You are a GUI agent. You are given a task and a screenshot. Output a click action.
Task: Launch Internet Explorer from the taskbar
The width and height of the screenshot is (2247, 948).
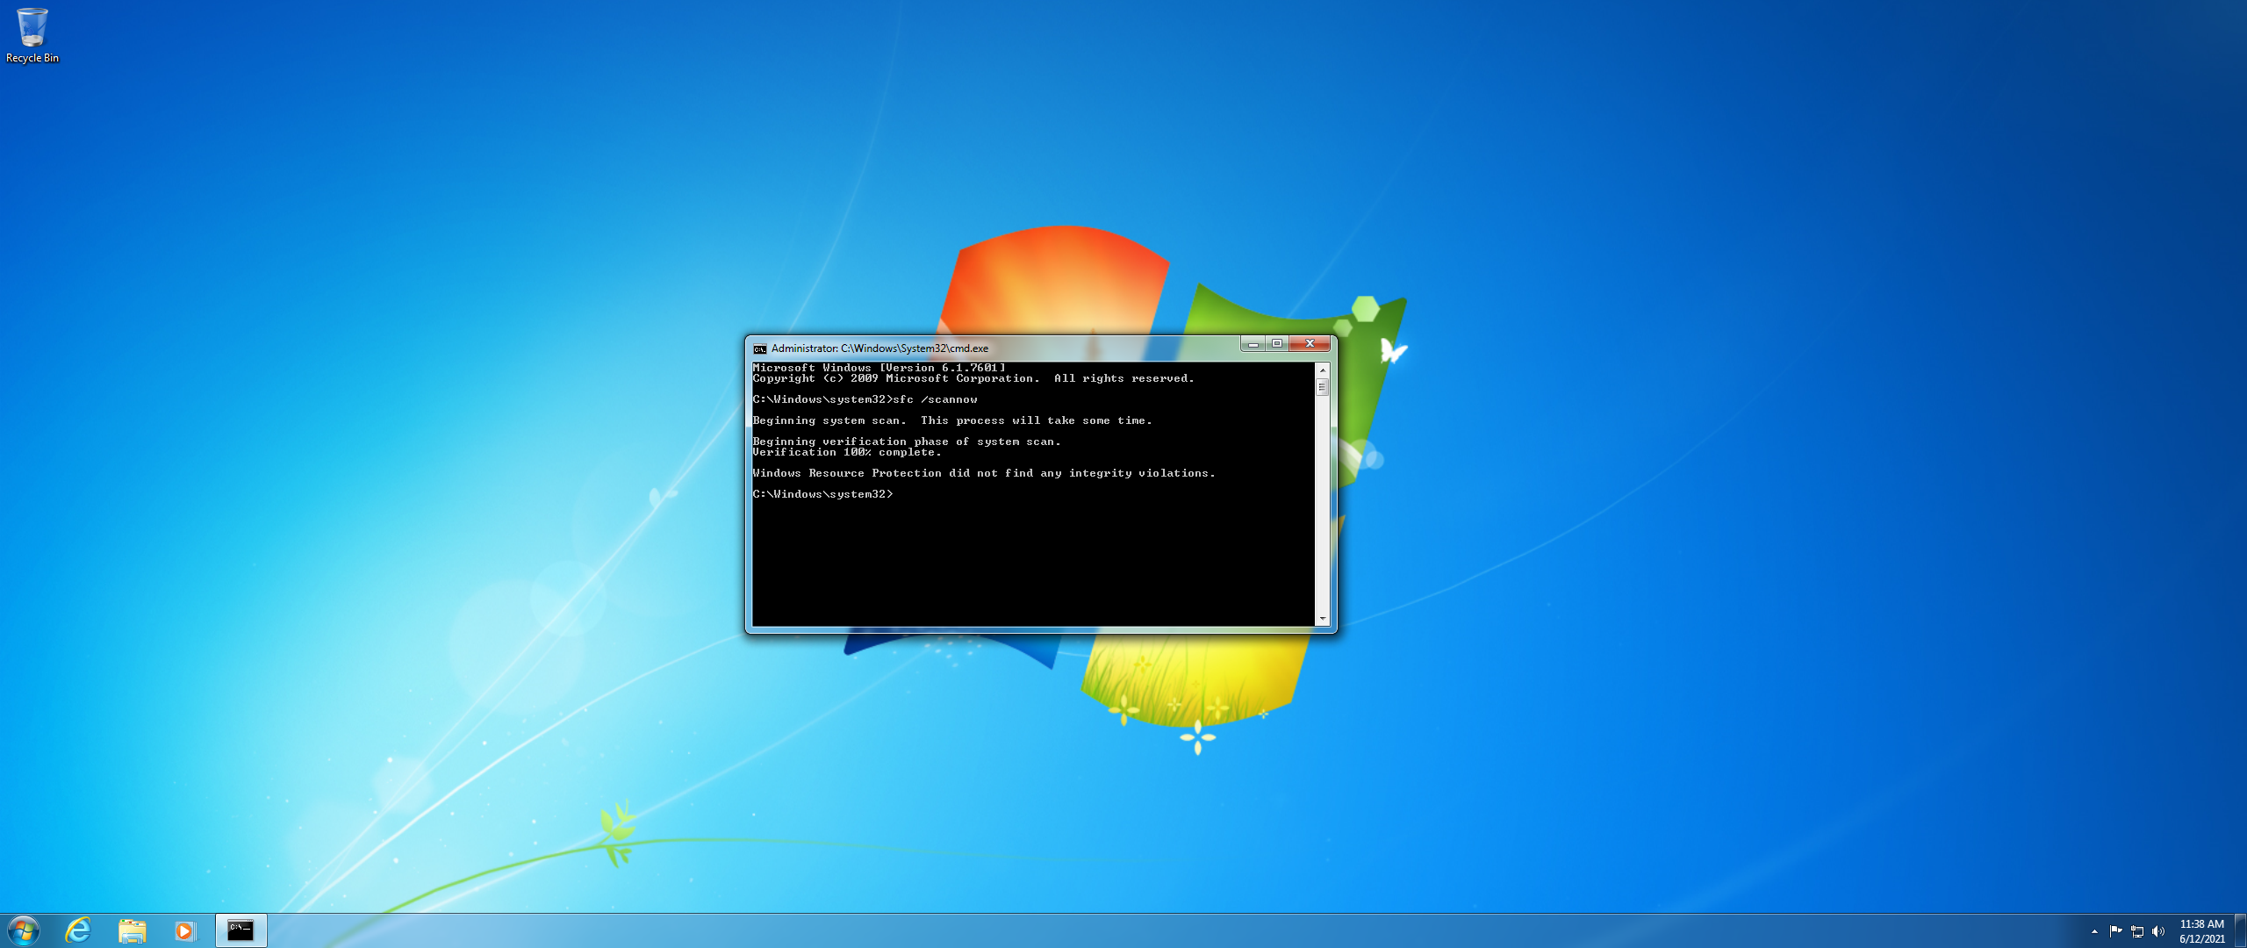78,930
